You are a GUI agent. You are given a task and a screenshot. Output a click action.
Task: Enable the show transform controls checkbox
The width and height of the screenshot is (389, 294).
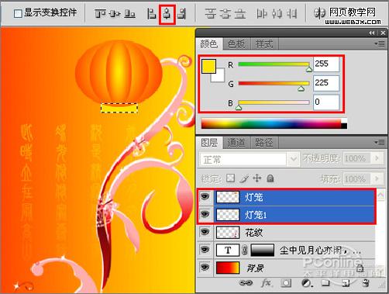pos(18,13)
